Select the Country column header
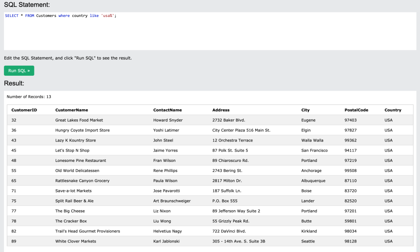The image size is (420, 252). tap(393, 110)
